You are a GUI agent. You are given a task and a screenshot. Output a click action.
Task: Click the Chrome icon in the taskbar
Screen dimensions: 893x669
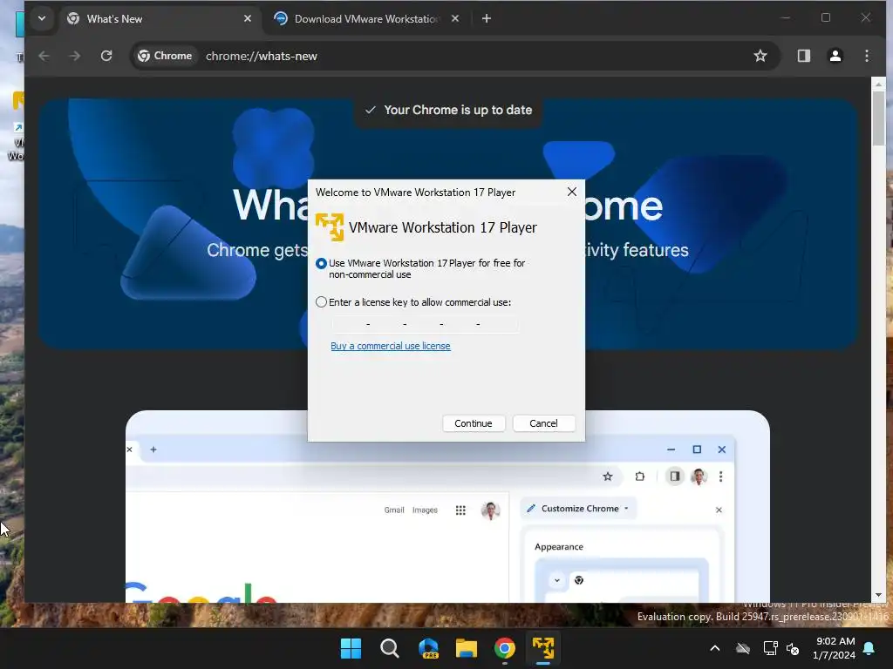505,648
